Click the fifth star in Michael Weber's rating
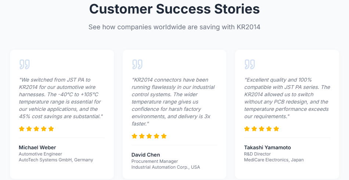This screenshot has height=180, width=349. pyautogui.click(x=51, y=129)
